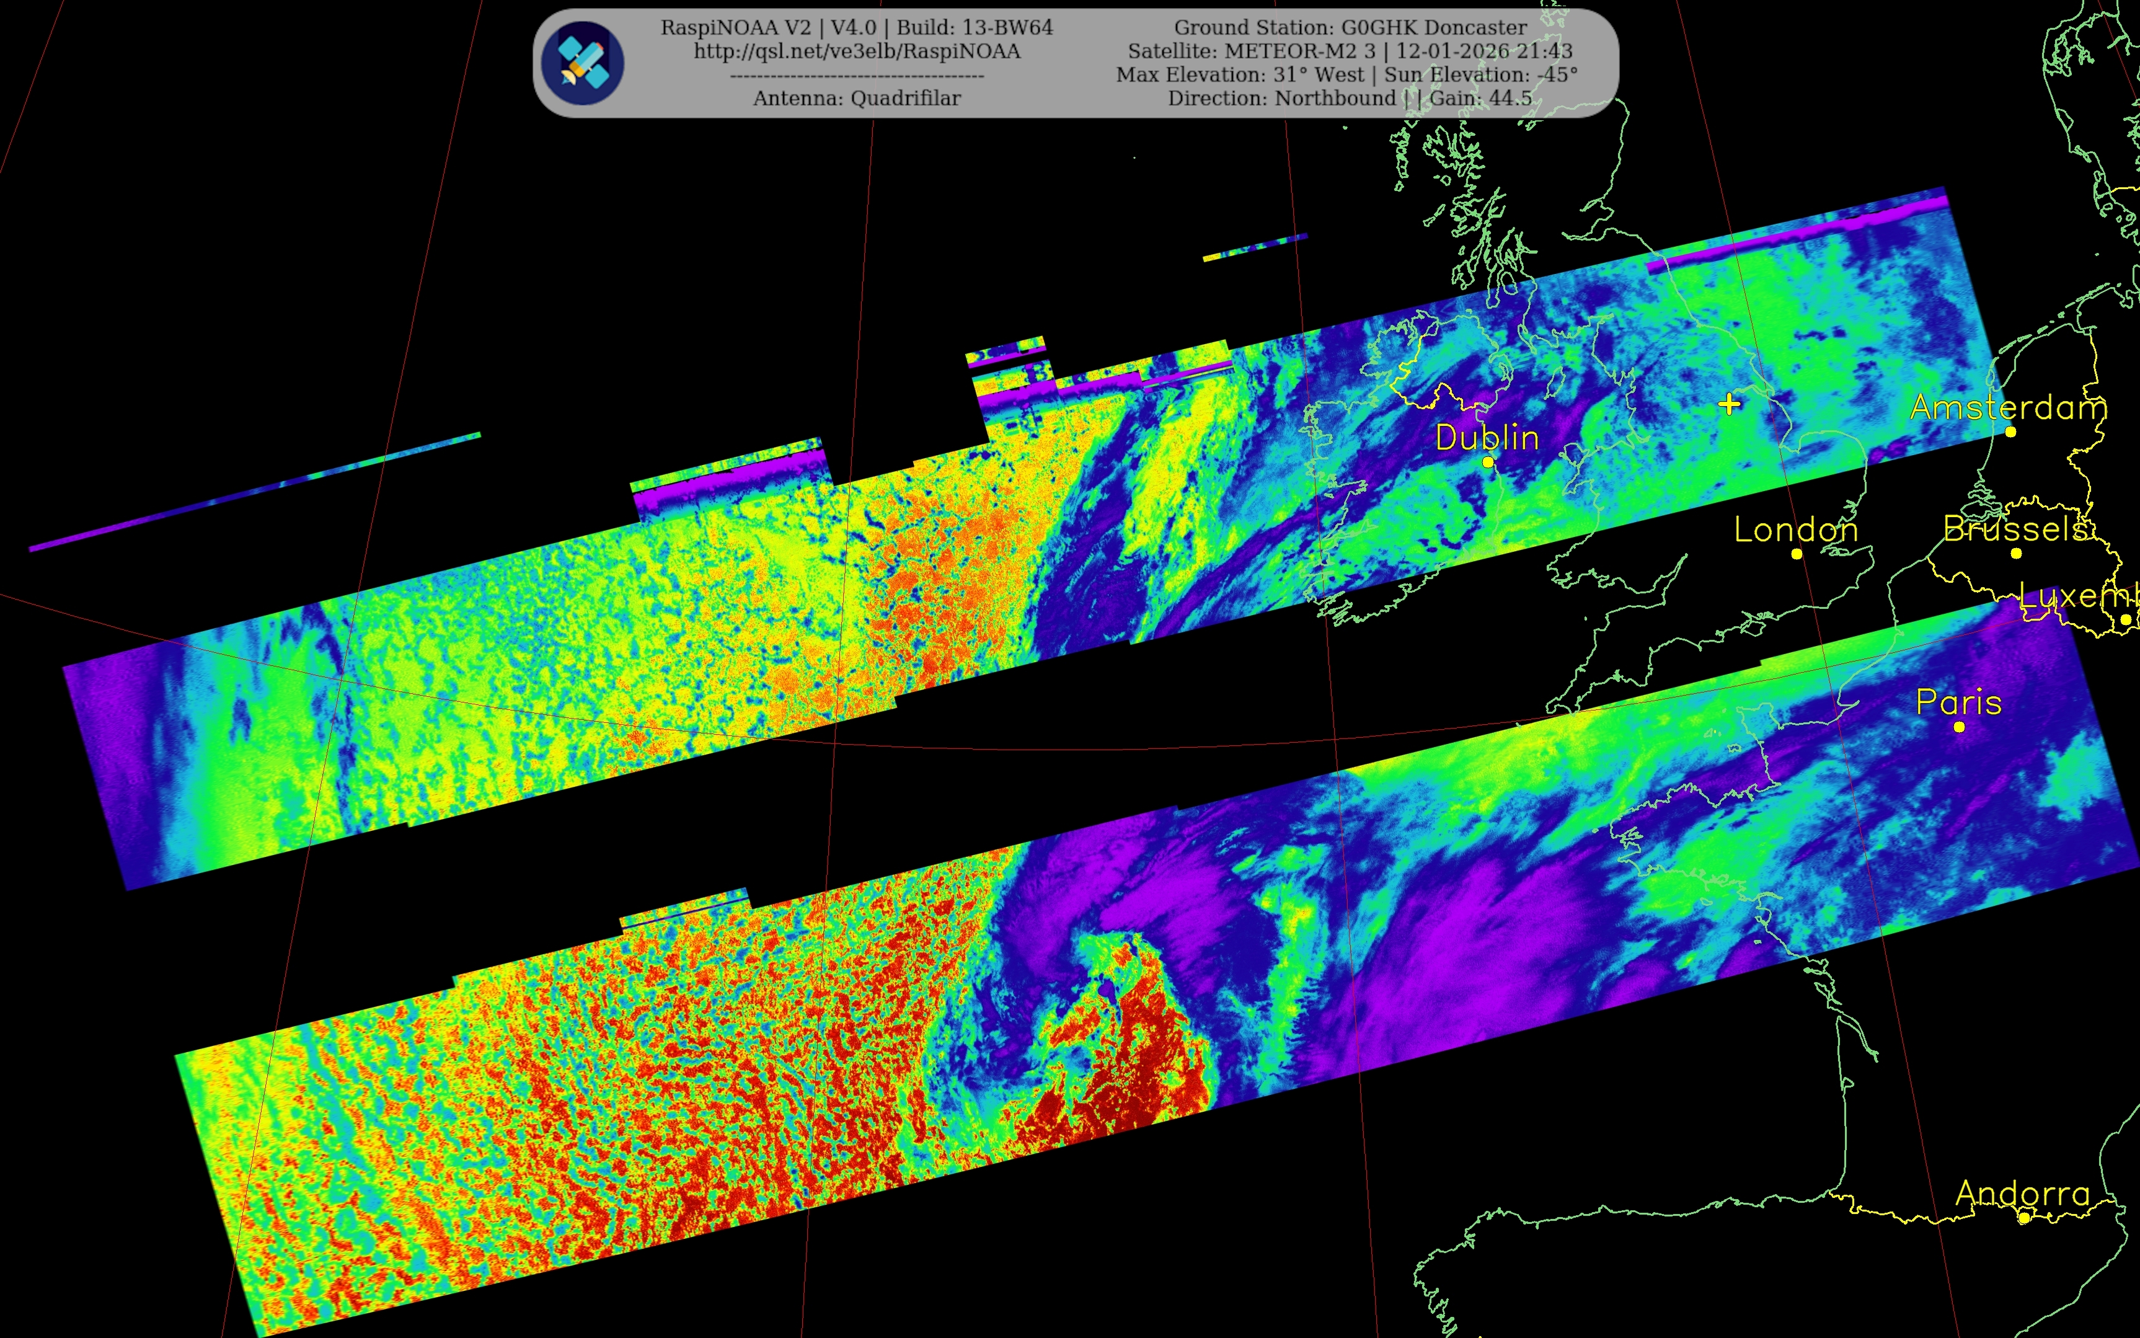Click the yellow ground station cross marker
This screenshot has width=2140, height=1338.
[1730, 404]
